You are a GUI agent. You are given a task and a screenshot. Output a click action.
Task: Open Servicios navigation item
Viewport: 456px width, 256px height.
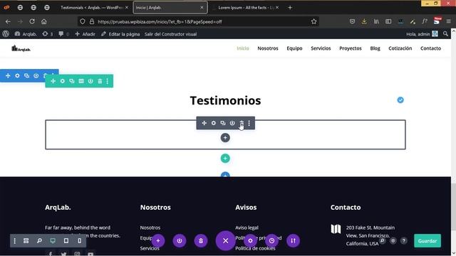[x=321, y=48]
